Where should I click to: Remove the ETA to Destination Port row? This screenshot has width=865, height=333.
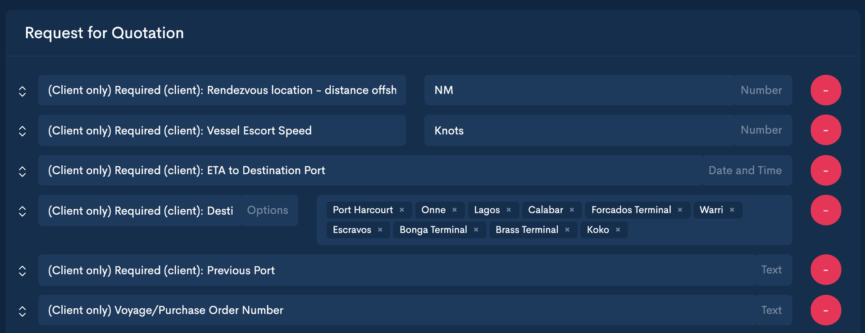pos(825,171)
